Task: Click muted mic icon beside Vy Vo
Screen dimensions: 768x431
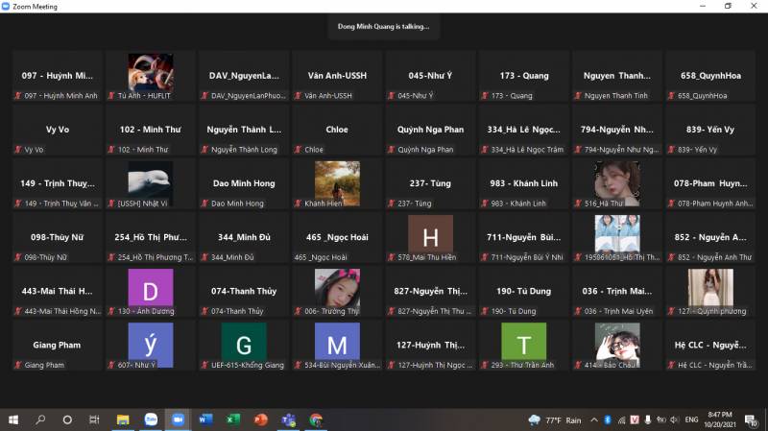Action: click(16, 150)
